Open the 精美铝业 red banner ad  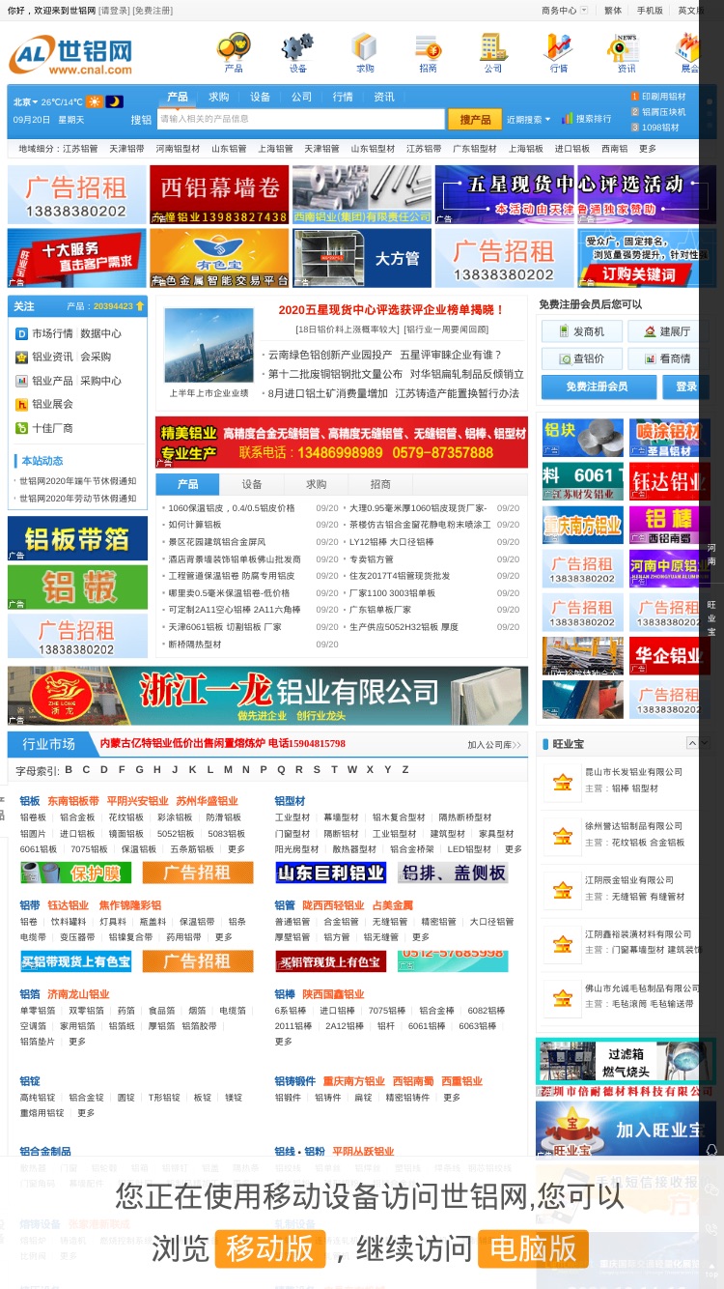[342, 443]
